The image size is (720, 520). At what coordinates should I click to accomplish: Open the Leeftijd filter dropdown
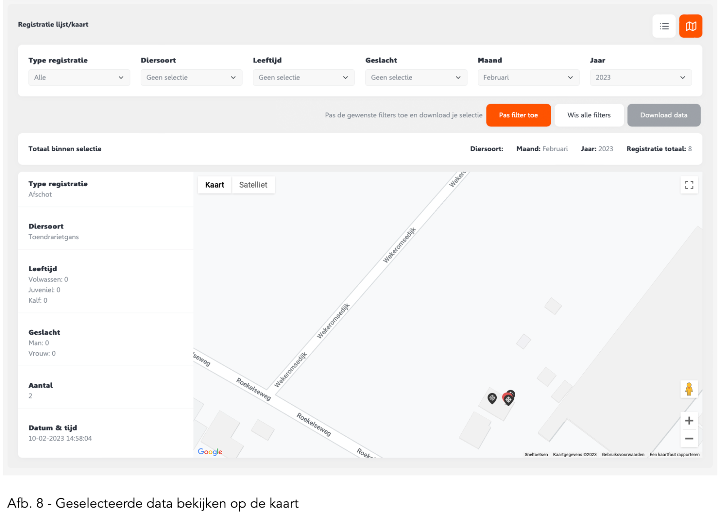(x=303, y=77)
